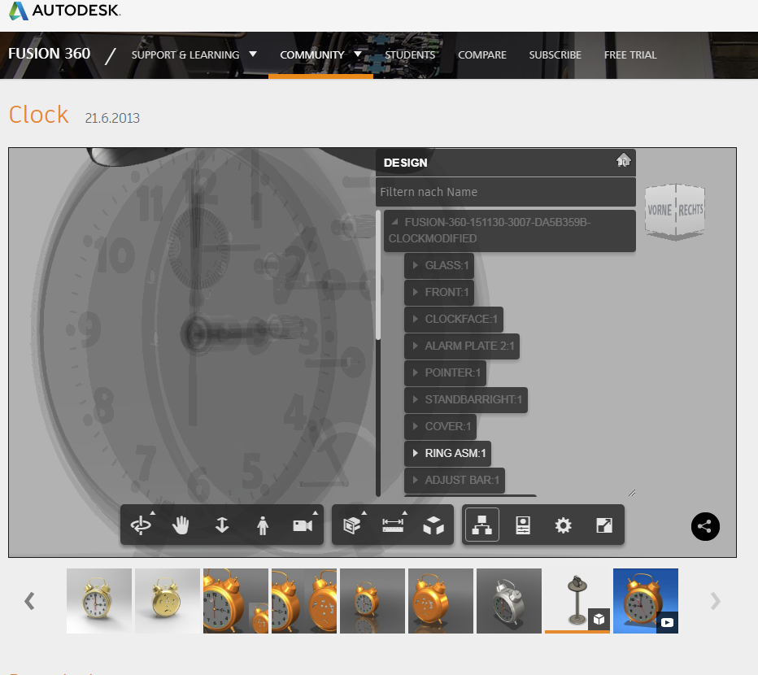Select the RING ASM:1 tree item
Image resolution: width=758 pixels, height=675 pixels.
[447, 453]
